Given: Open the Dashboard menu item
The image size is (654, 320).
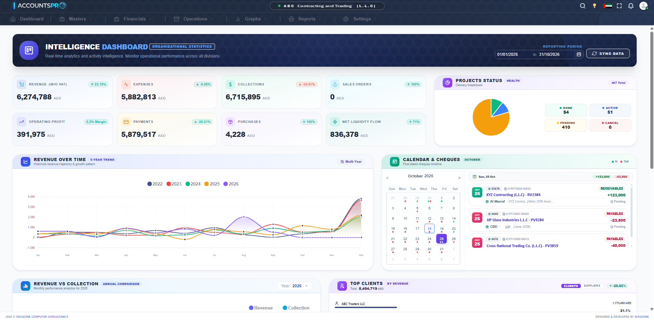Looking at the screenshot, I should (27, 19).
